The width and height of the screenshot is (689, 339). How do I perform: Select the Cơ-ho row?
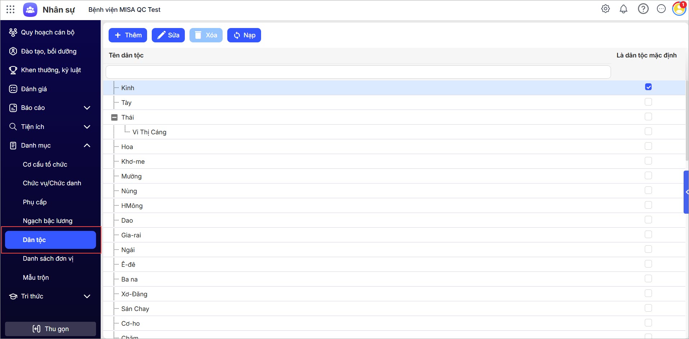[x=394, y=323]
